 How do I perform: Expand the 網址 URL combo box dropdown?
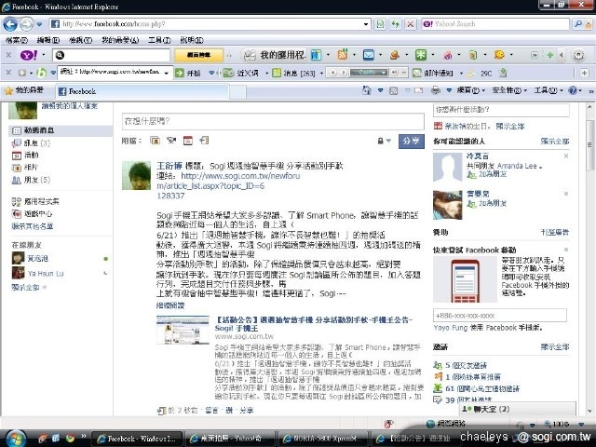[x=166, y=73]
